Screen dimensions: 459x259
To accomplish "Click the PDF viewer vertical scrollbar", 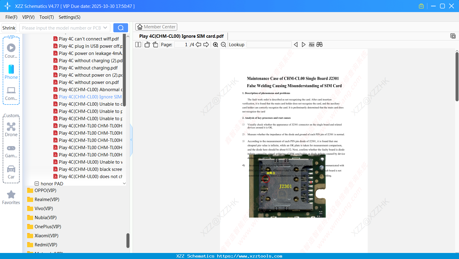I will 457,77.
